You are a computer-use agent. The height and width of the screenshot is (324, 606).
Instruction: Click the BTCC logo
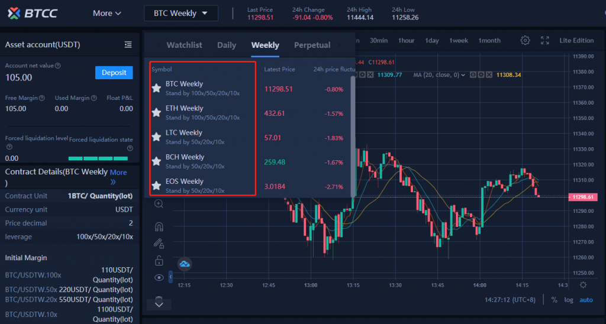click(x=33, y=13)
